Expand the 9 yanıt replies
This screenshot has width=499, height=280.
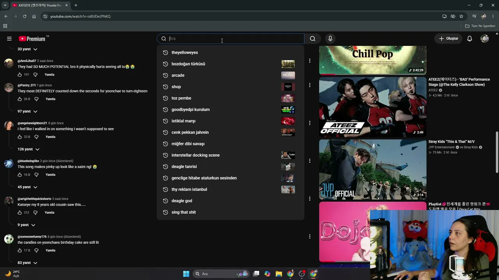(27, 225)
